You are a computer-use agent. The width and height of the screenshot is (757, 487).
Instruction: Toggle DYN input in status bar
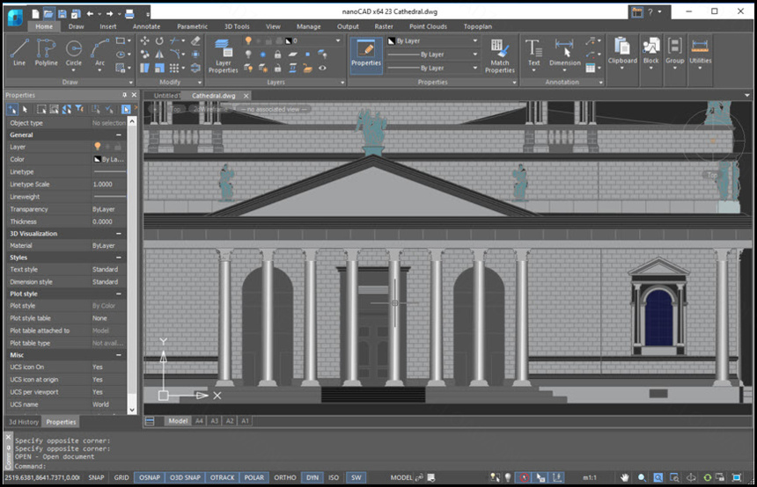pyautogui.click(x=312, y=477)
